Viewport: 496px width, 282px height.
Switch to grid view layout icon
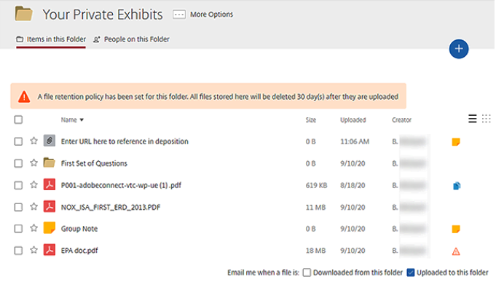[x=487, y=119]
